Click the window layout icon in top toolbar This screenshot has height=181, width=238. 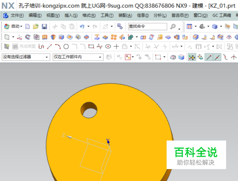coord(189,26)
